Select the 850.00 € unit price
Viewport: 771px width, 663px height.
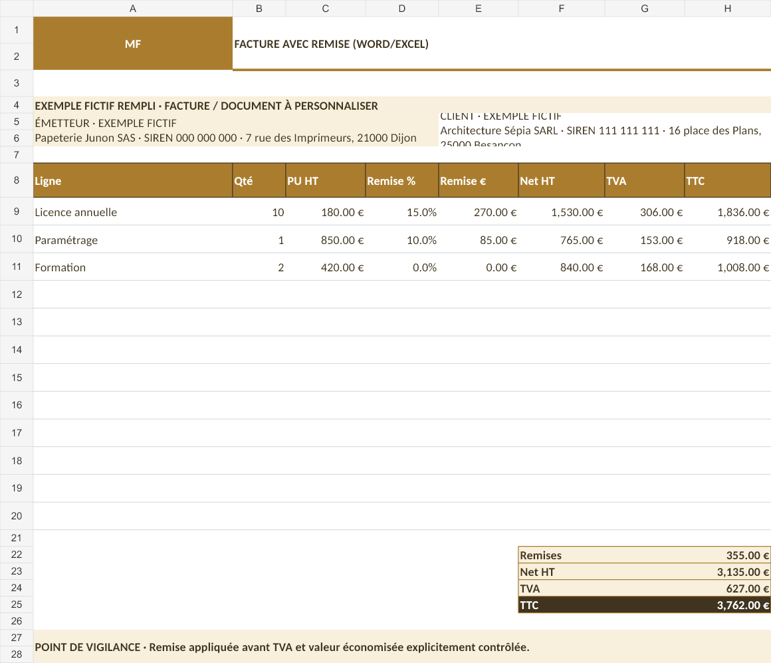(x=326, y=239)
